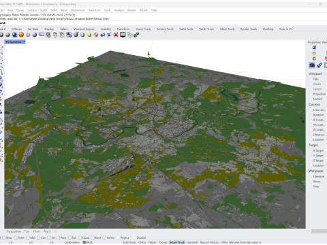Click the two blue spheres toolbar icon

click(69, 35)
